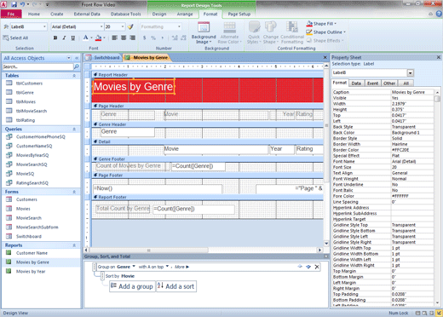This screenshot has width=443, height=317.
Task: Click the Background Color fill bucket icon
Action: (99, 37)
